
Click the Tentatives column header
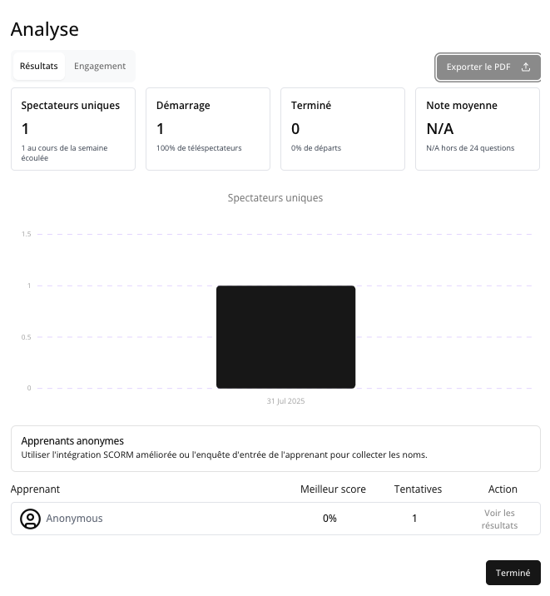tap(418, 489)
